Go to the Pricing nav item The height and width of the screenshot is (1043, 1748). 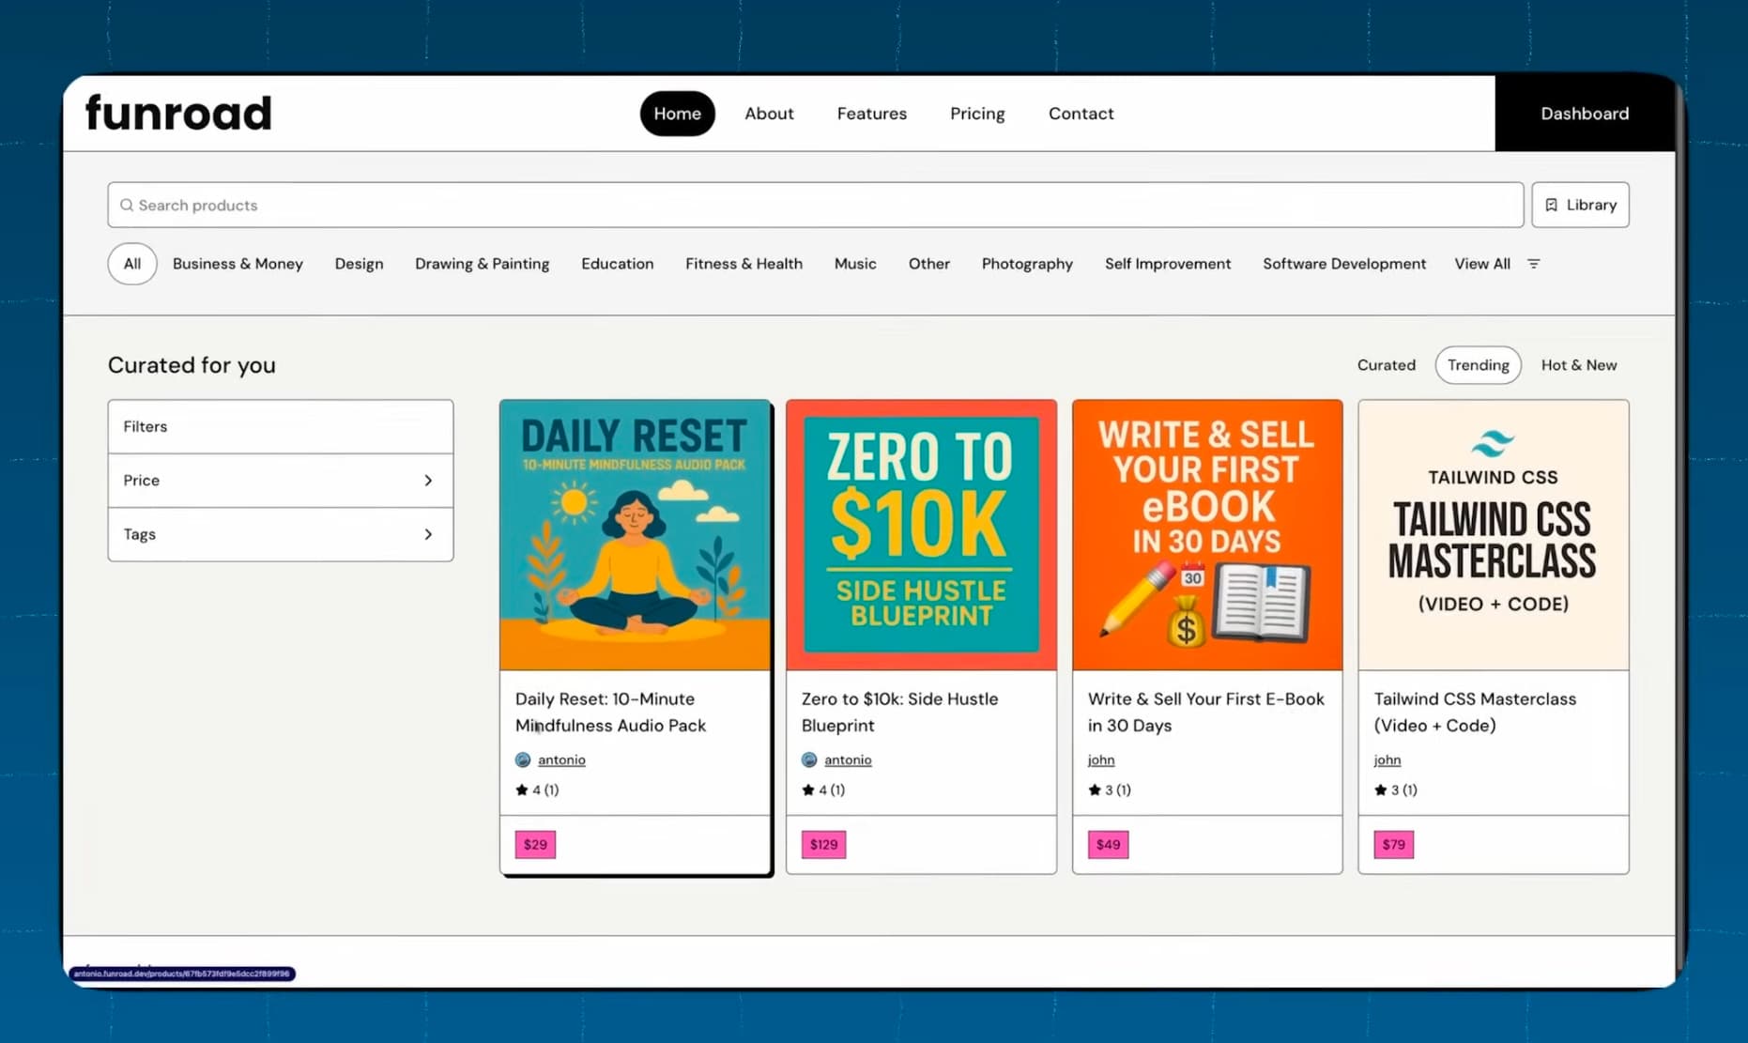976,114
